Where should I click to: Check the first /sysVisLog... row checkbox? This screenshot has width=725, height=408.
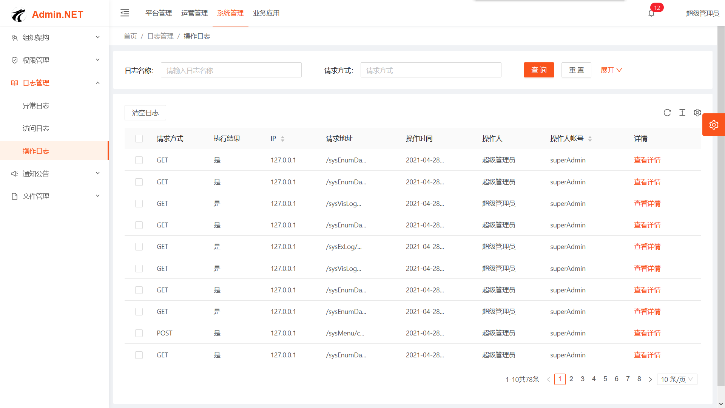[139, 204]
